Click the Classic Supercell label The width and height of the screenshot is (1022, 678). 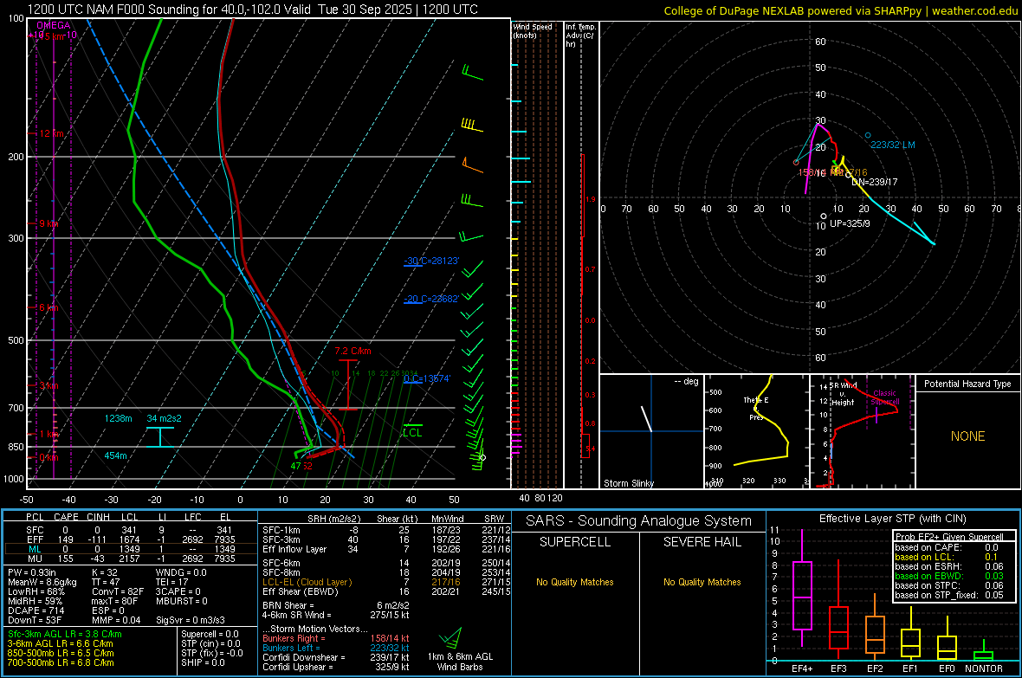(884, 397)
